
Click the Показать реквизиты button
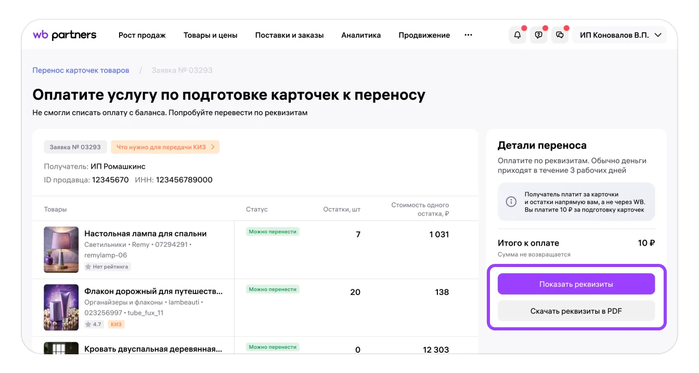click(x=576, y=284)
